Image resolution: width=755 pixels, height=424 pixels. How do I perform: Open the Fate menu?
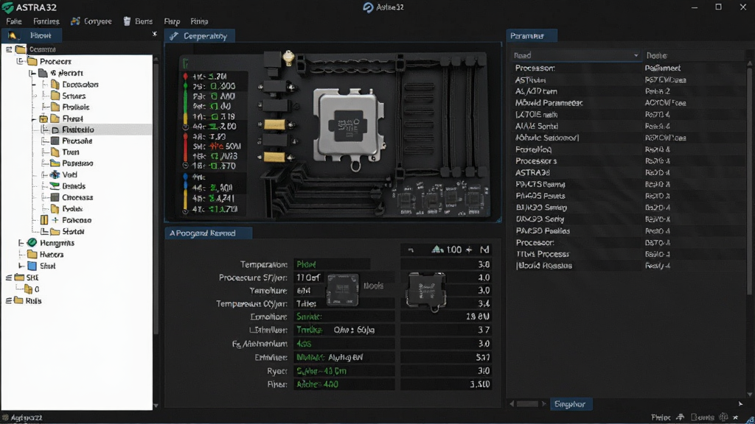(14, 21)
